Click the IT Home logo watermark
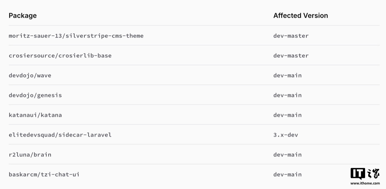386x189 pixels. (365, 174)
